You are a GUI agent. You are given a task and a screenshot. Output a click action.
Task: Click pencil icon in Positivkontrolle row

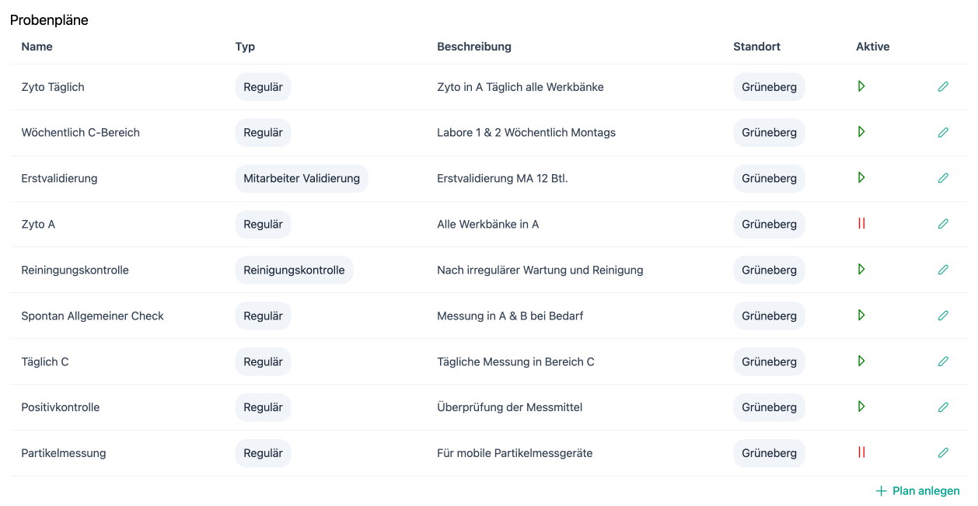[x=943, y=407]
